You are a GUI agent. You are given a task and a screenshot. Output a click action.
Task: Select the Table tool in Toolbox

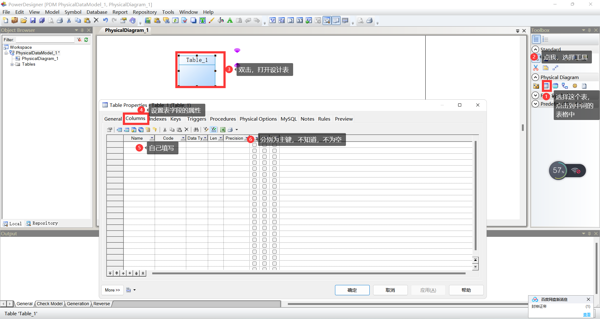point(546,86)
